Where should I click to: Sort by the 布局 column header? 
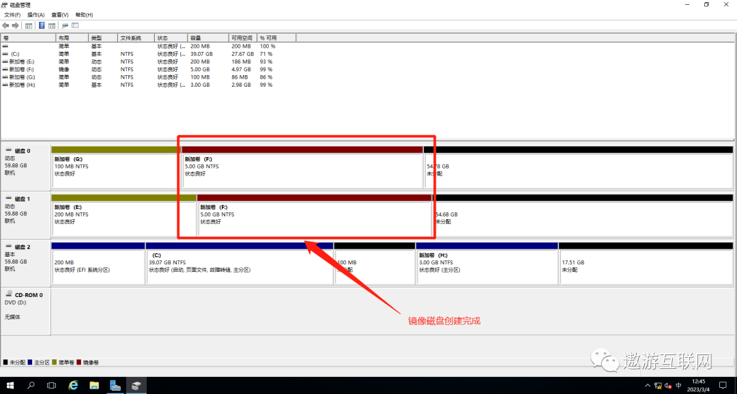click(72, 38)
